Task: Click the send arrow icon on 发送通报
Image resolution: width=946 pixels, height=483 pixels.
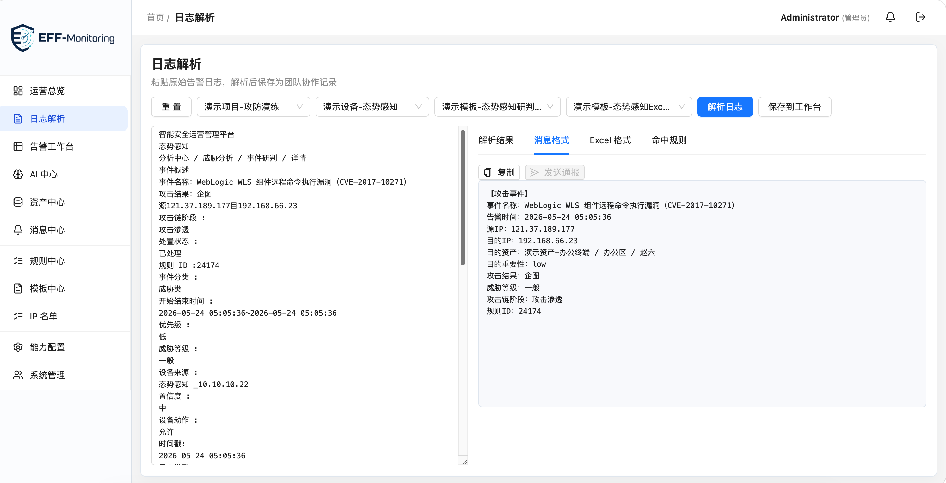Action: [x=534, y=172]
